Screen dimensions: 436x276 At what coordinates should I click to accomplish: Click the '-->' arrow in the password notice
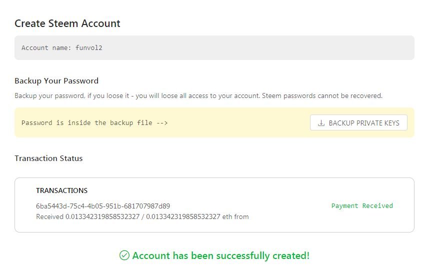tap(162, 123)
